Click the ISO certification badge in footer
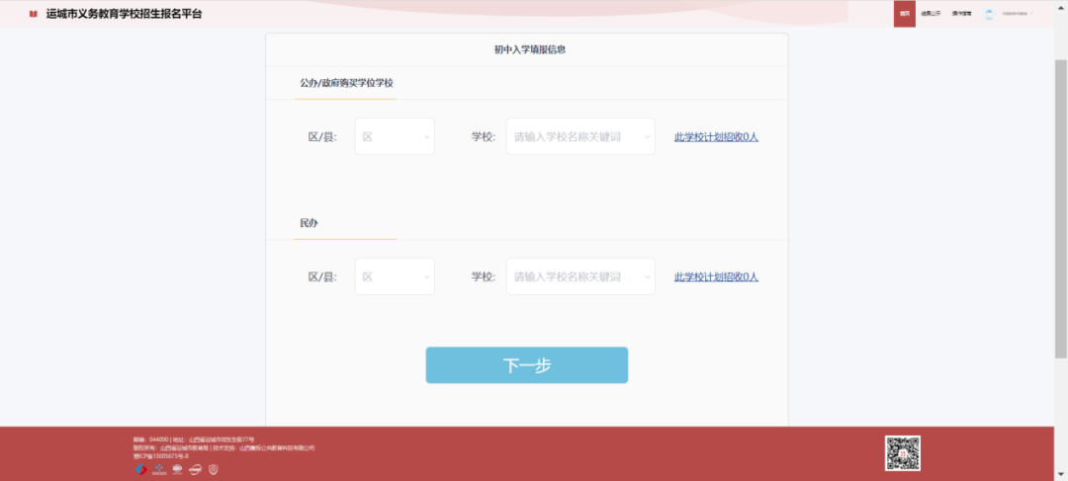The image size is (1068, 481). (x=177, y=468)
